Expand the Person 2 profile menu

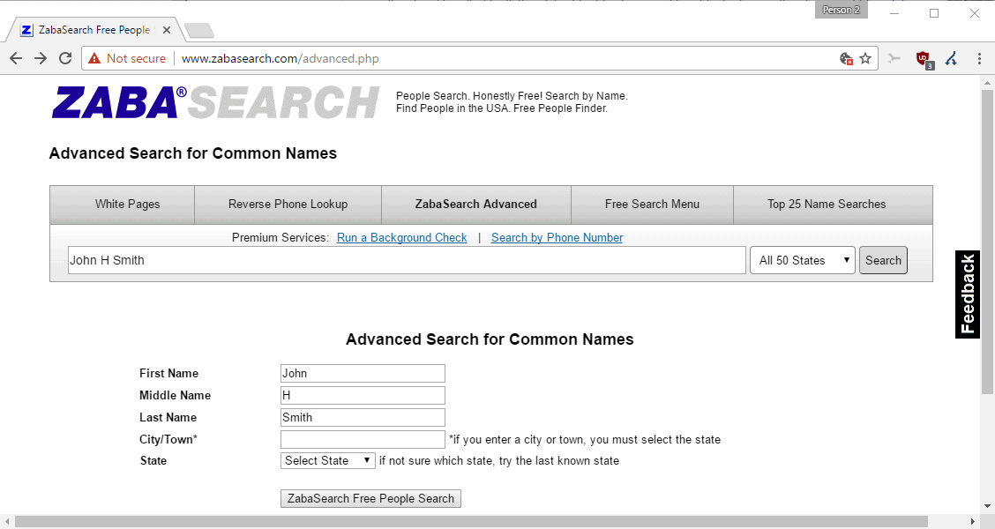coord(840,9)
